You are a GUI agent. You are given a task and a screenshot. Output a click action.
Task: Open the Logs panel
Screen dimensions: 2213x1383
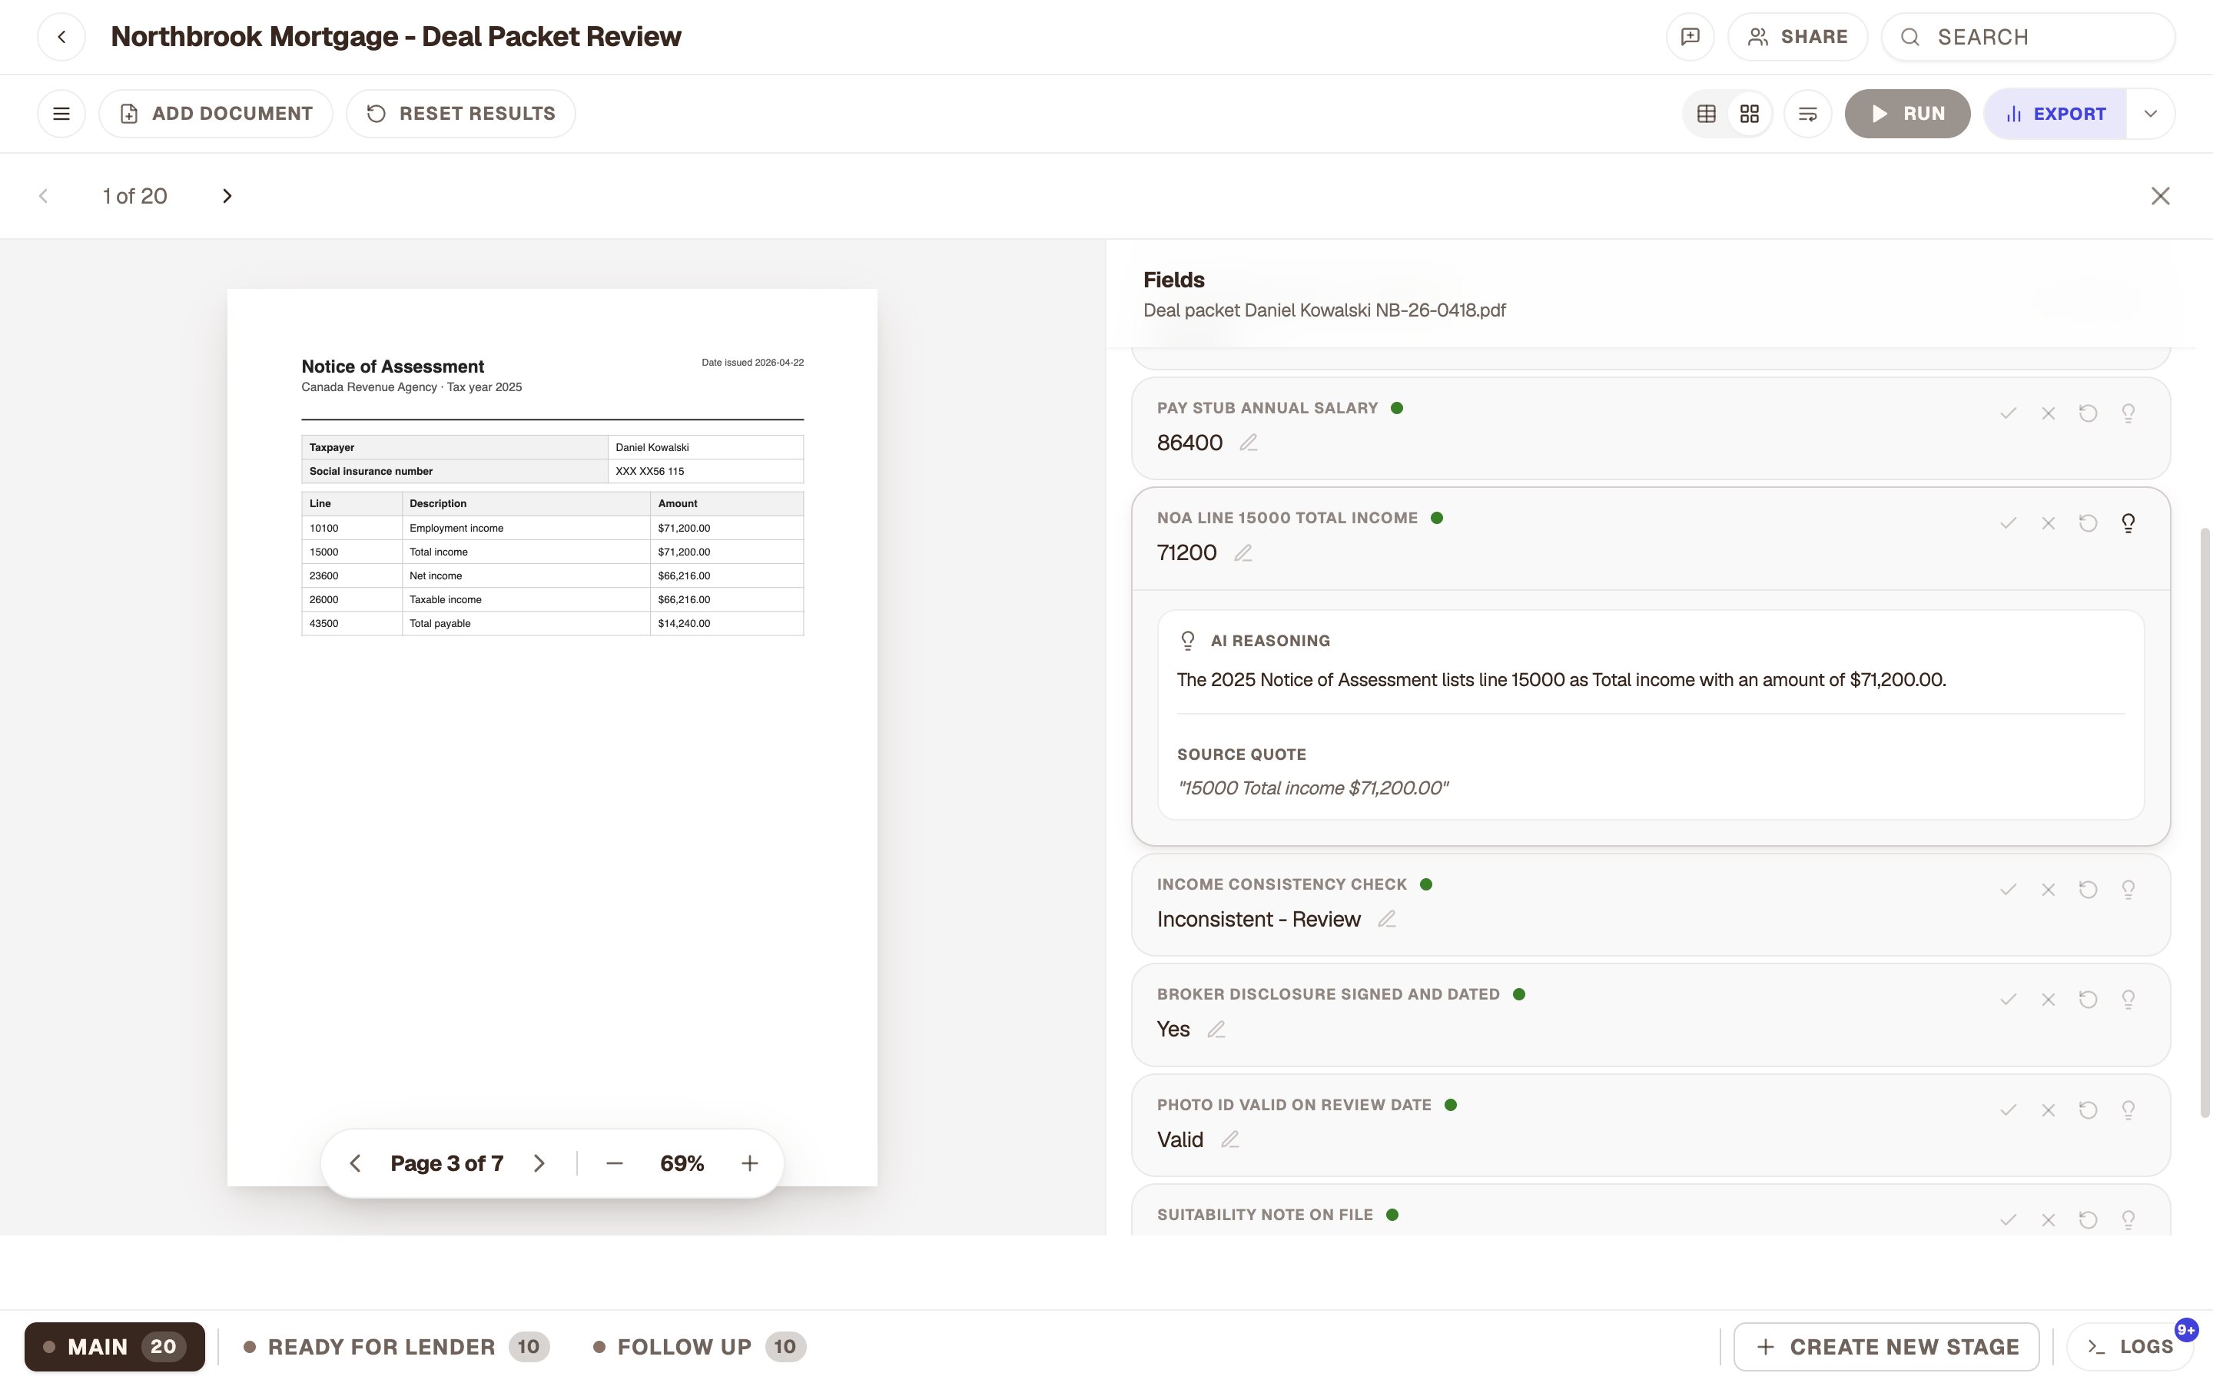(2129, 1346)
